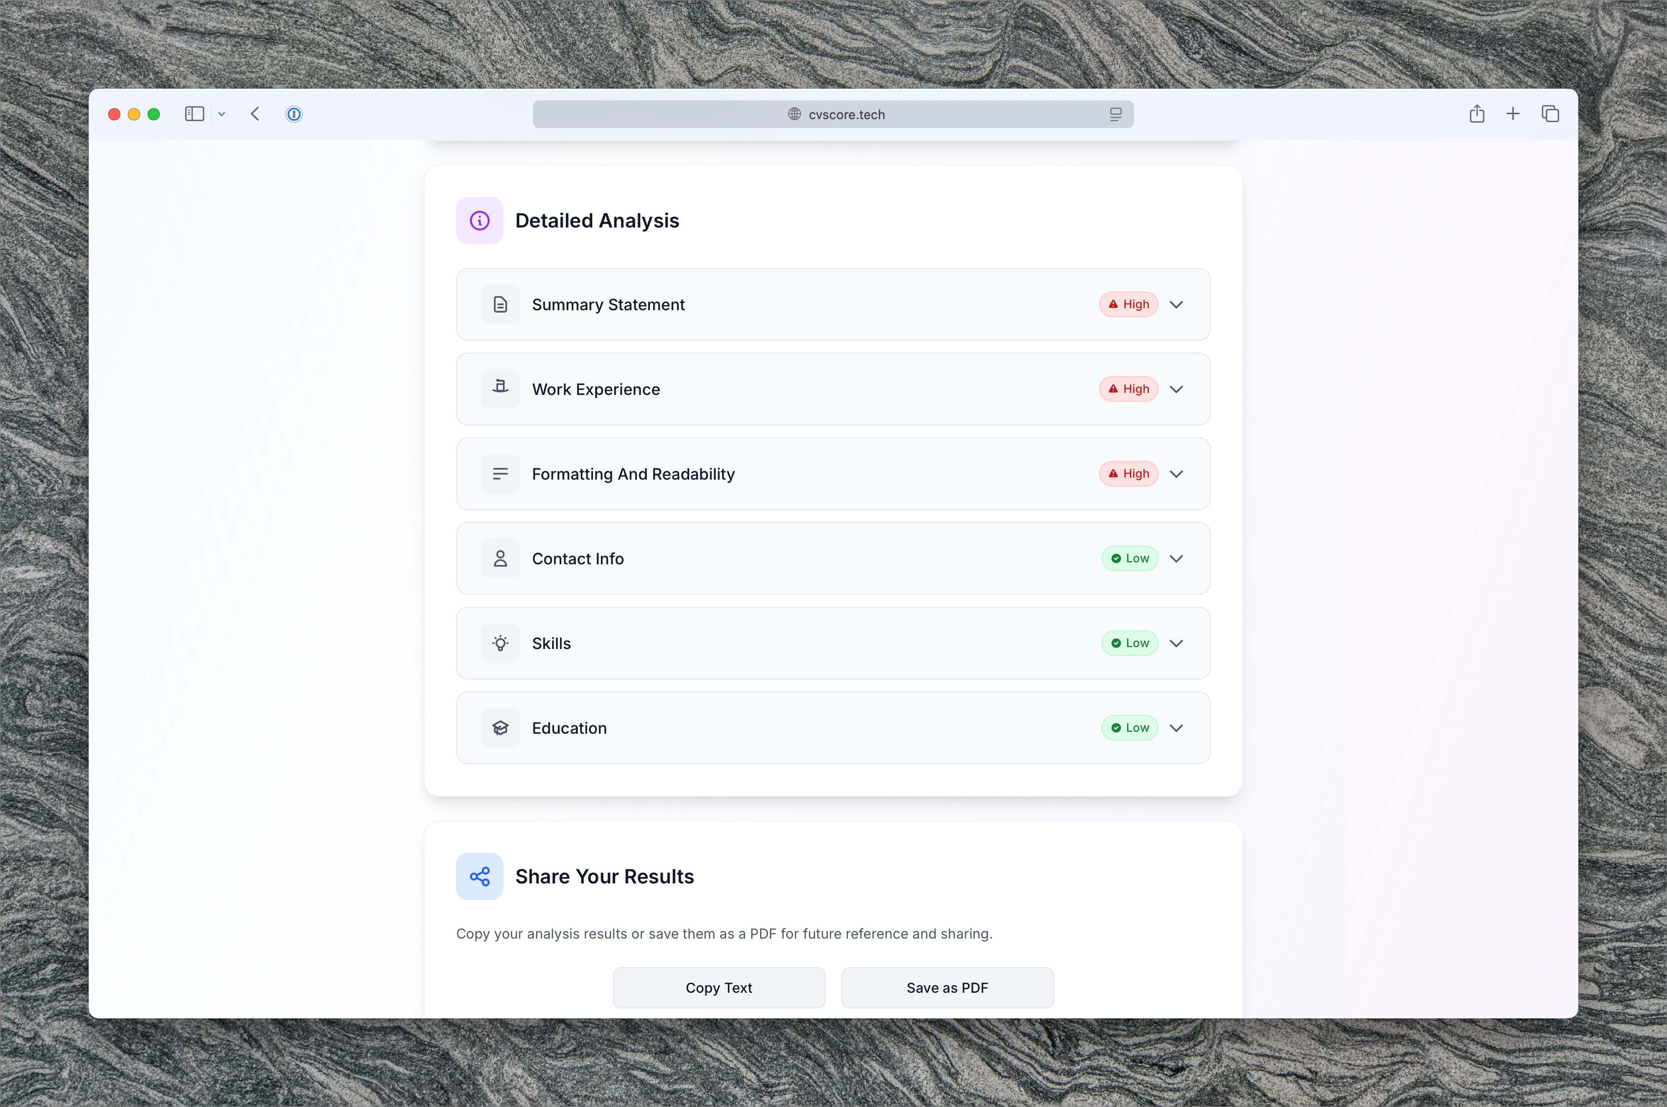The height and width of the screenshot is (1107, 1667).
Task: Expand the Skills chevron
Action: point(1175,643)
